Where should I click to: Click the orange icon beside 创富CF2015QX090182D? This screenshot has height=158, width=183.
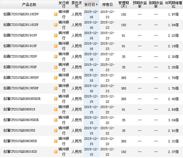tap(56, 152)
